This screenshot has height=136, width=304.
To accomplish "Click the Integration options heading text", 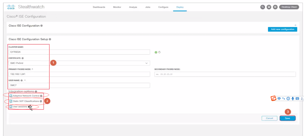I will coord(21,91).
